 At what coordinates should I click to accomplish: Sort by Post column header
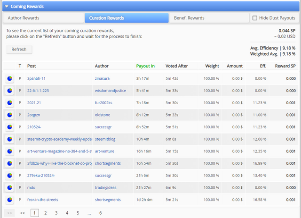[32, 66]
